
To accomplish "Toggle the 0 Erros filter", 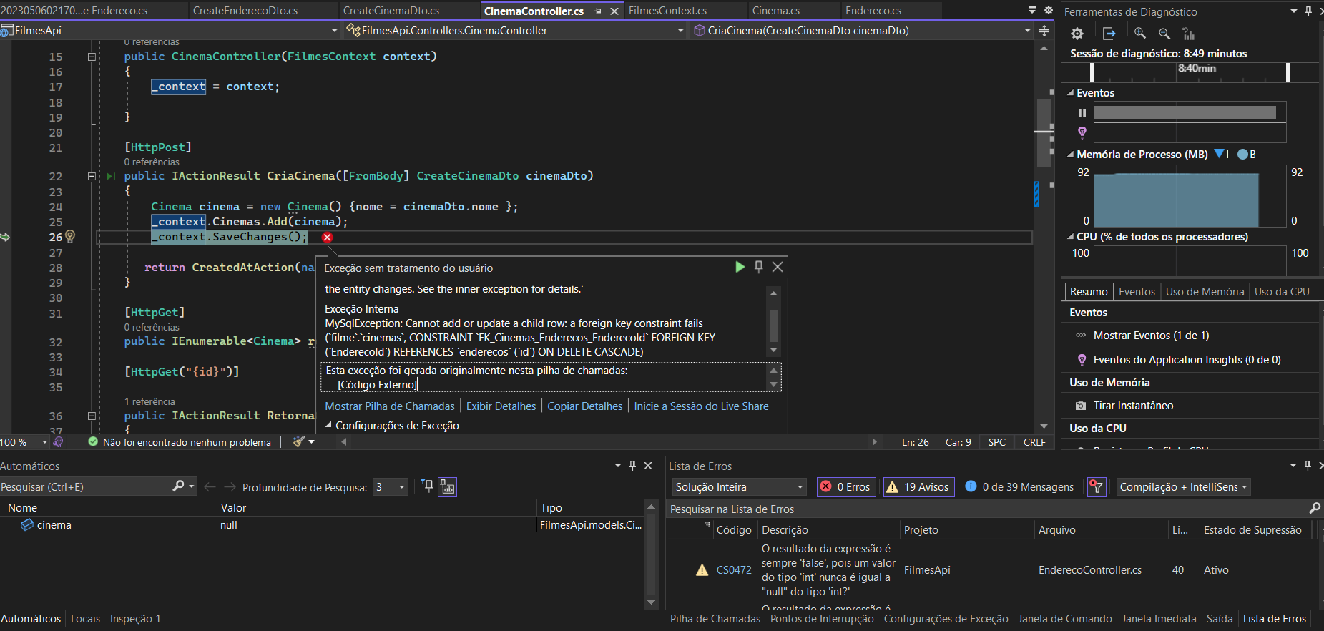I will pyautogui.click(x=845, y=486).
